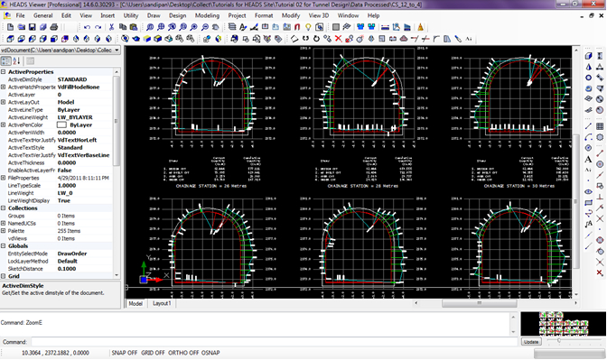Image resolution: width=607 pixels, height=360 pixels.
Task: Click the Save floppy disk icon
Action: (33, 27)
